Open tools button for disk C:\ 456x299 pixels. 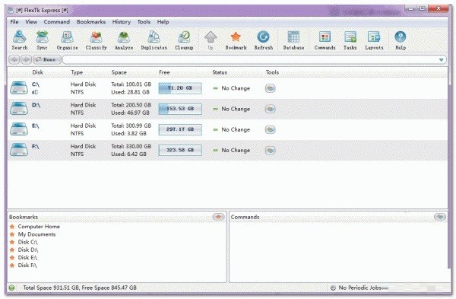(270, 88)
